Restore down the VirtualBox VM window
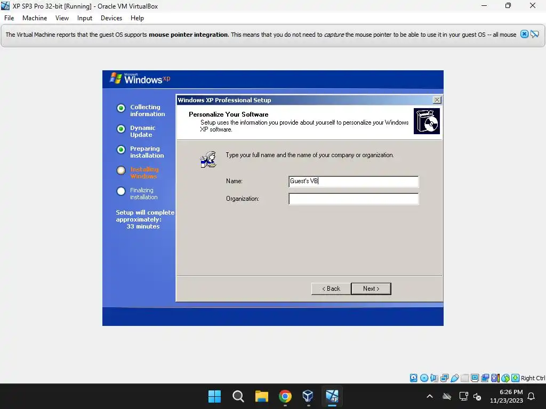Image resolution: width=546 pixels, height=409 pixels. tap(508, 5)
